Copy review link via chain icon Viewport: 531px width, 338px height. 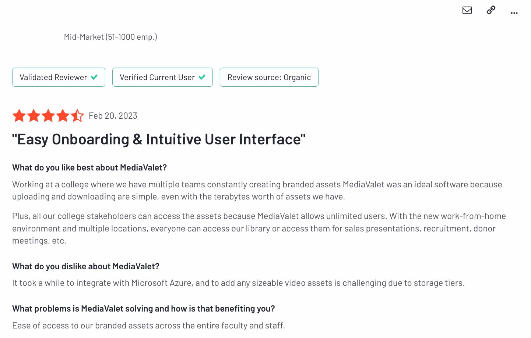click(491, 10)
